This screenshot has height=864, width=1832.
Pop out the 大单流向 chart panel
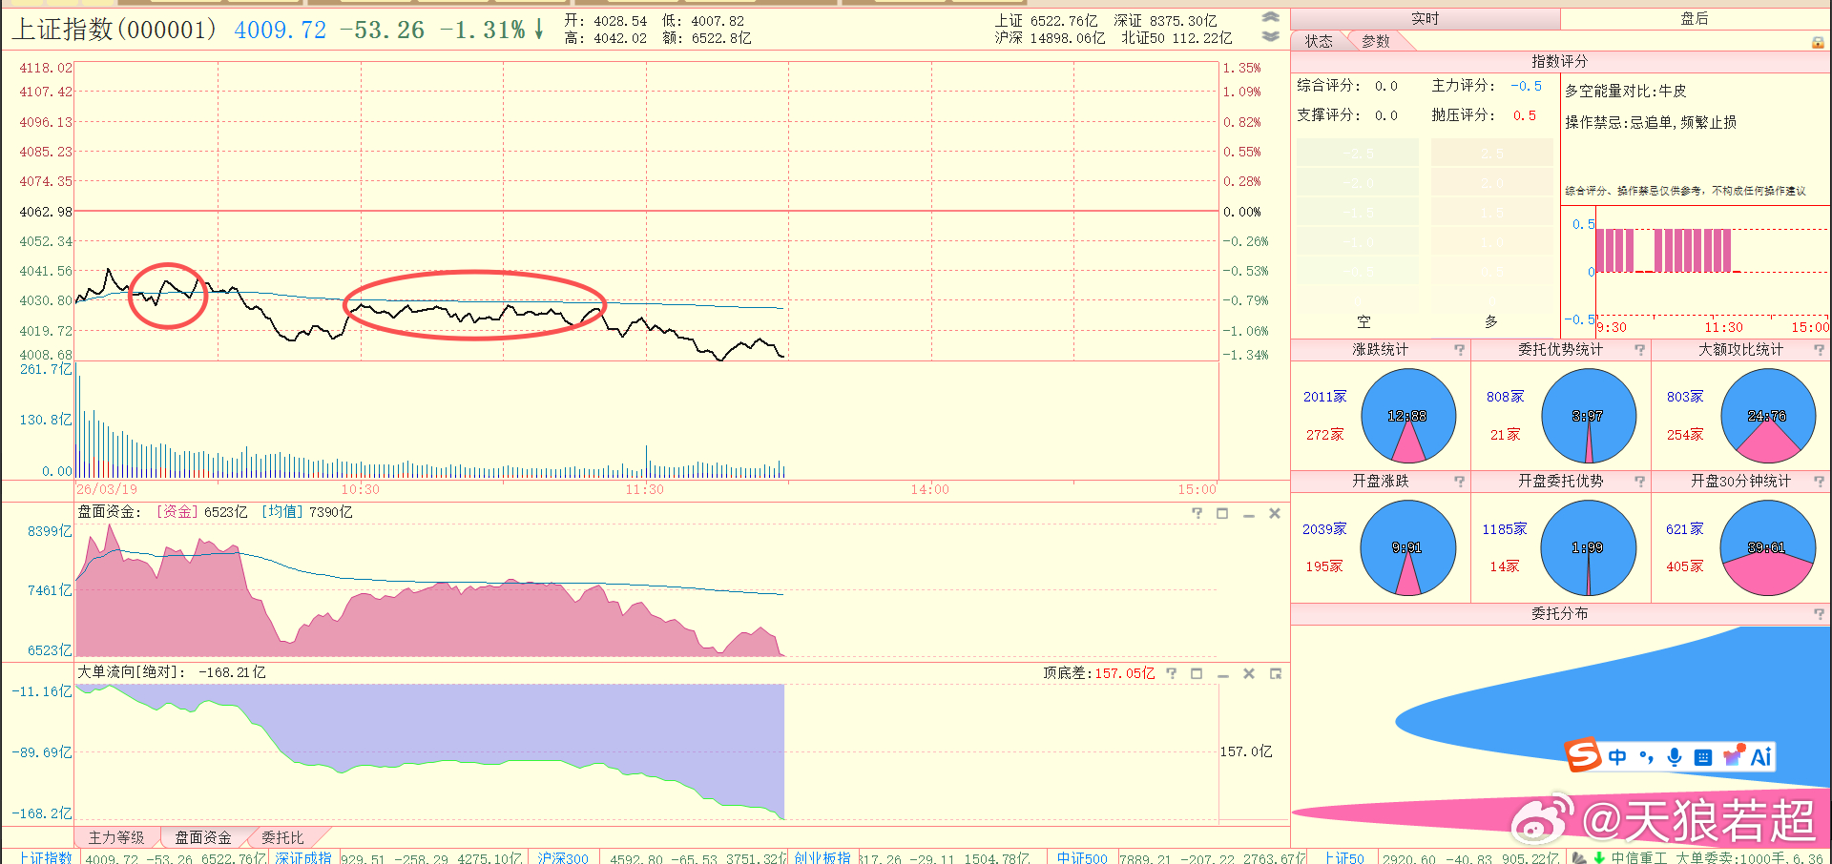click(x=1275, y=673)
